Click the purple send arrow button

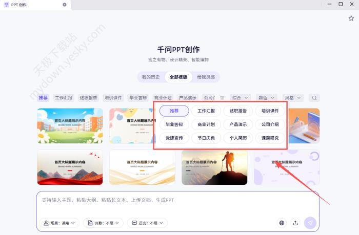coord(310,223)
